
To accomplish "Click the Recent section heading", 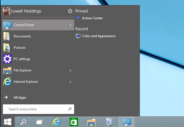I will (82, 29).
